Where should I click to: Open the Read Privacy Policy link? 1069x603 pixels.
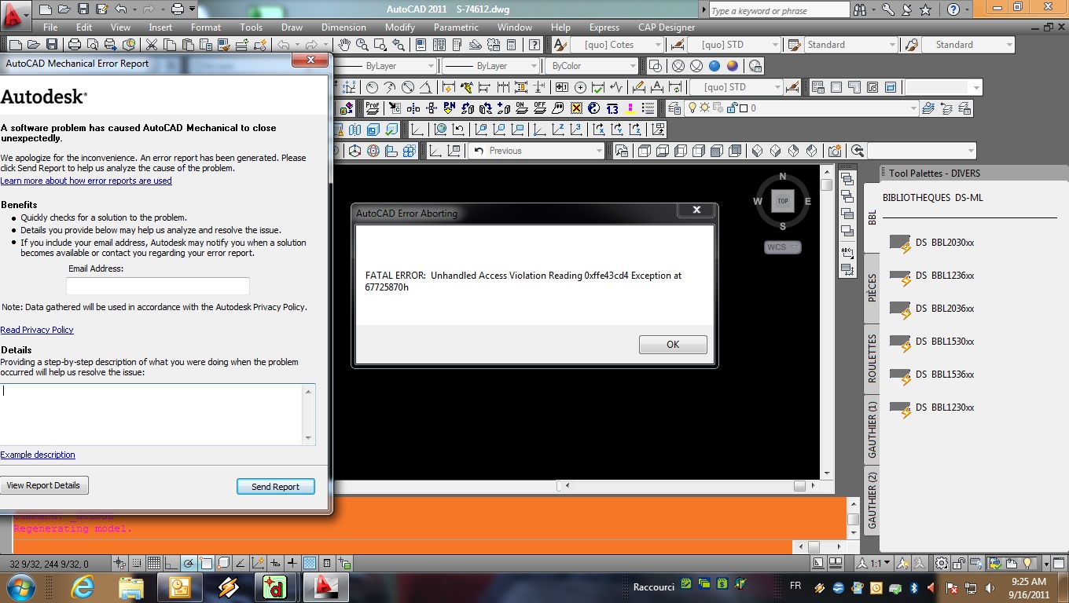pyautogui.click(x=37, y=330)
